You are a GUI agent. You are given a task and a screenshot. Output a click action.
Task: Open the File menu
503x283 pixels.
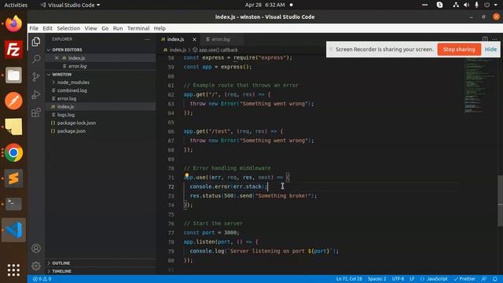(x=34, y=28)
